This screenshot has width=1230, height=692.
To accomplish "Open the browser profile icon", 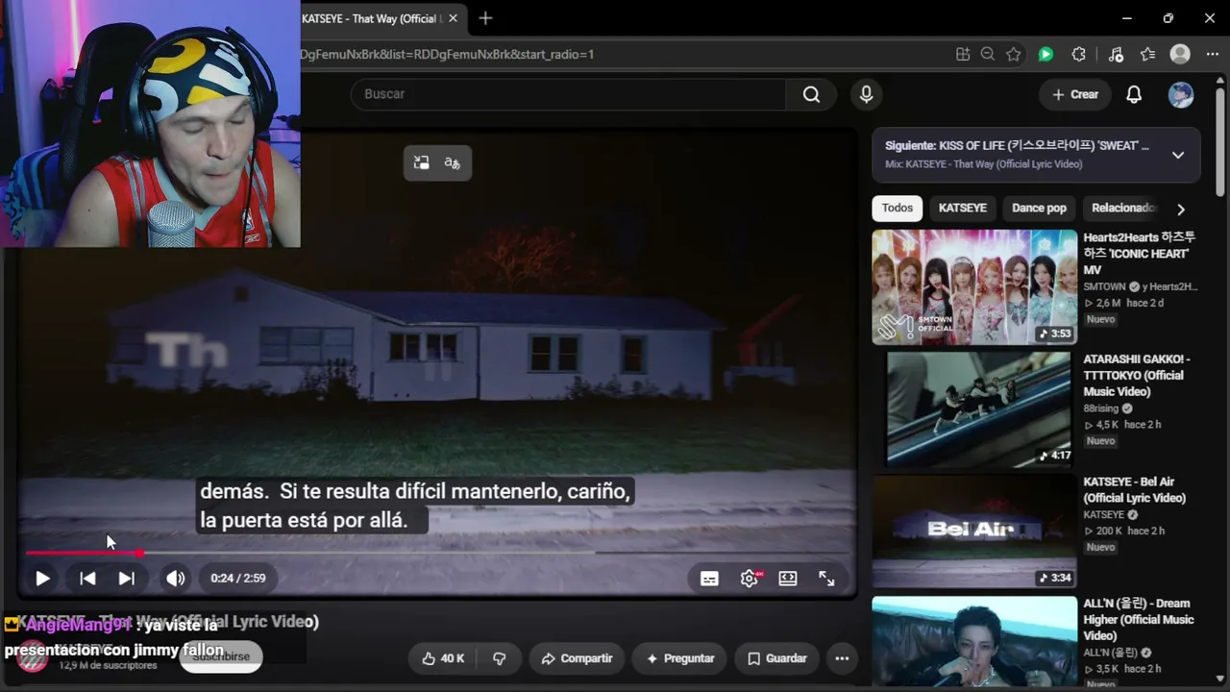I will coord(1180,55).
